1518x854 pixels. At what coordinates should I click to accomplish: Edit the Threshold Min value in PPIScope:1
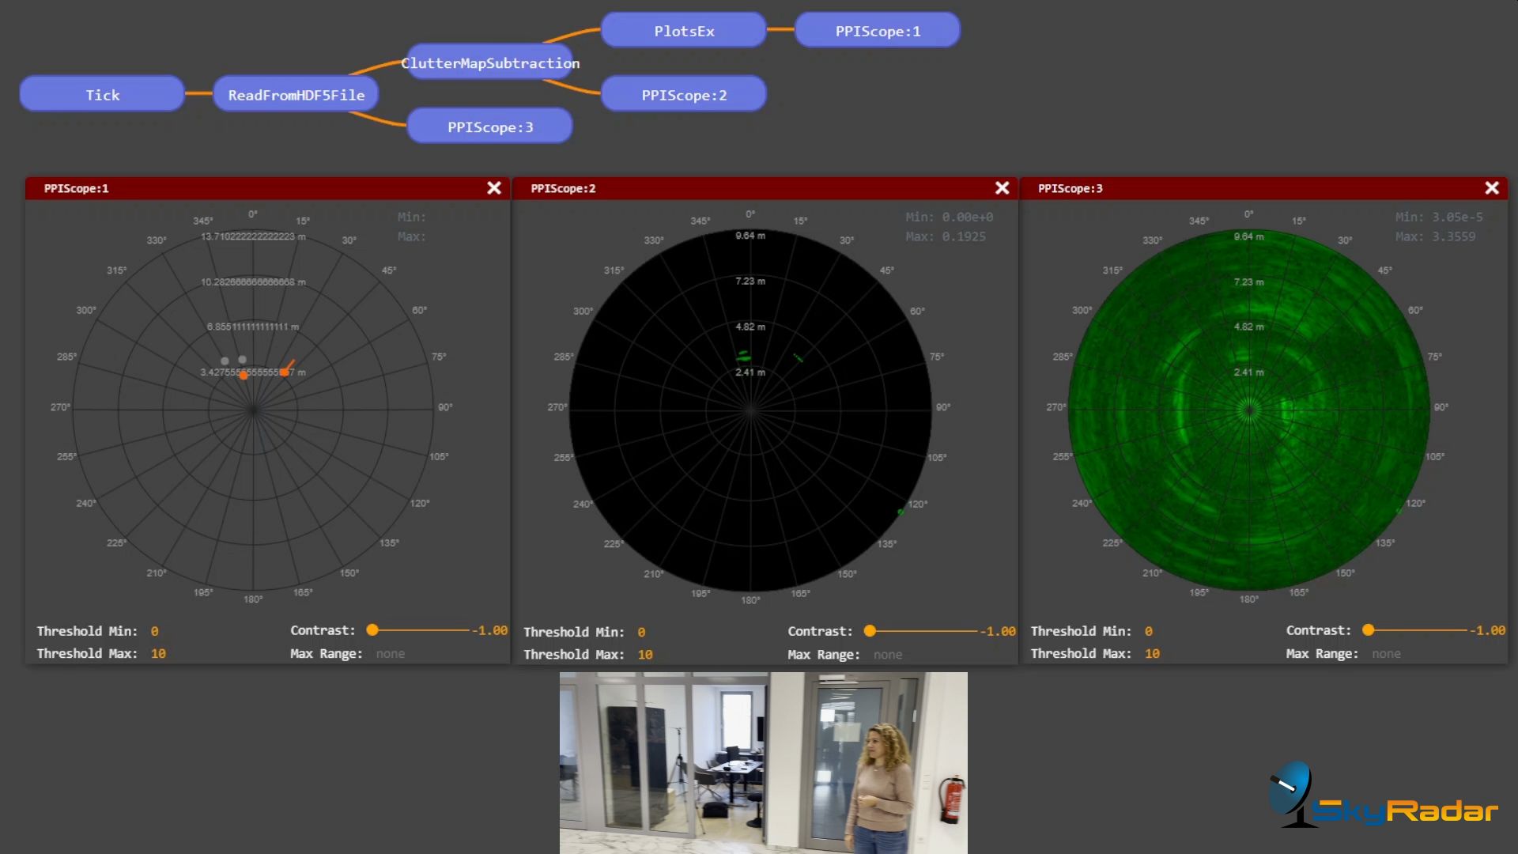pyautogui.click(x=155, y=631)
